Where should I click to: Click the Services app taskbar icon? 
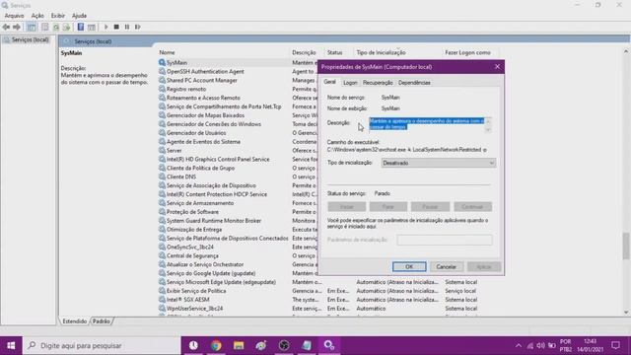(329, 345)
